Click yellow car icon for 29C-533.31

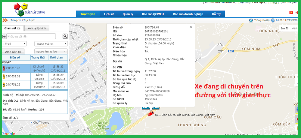point(4,76)
